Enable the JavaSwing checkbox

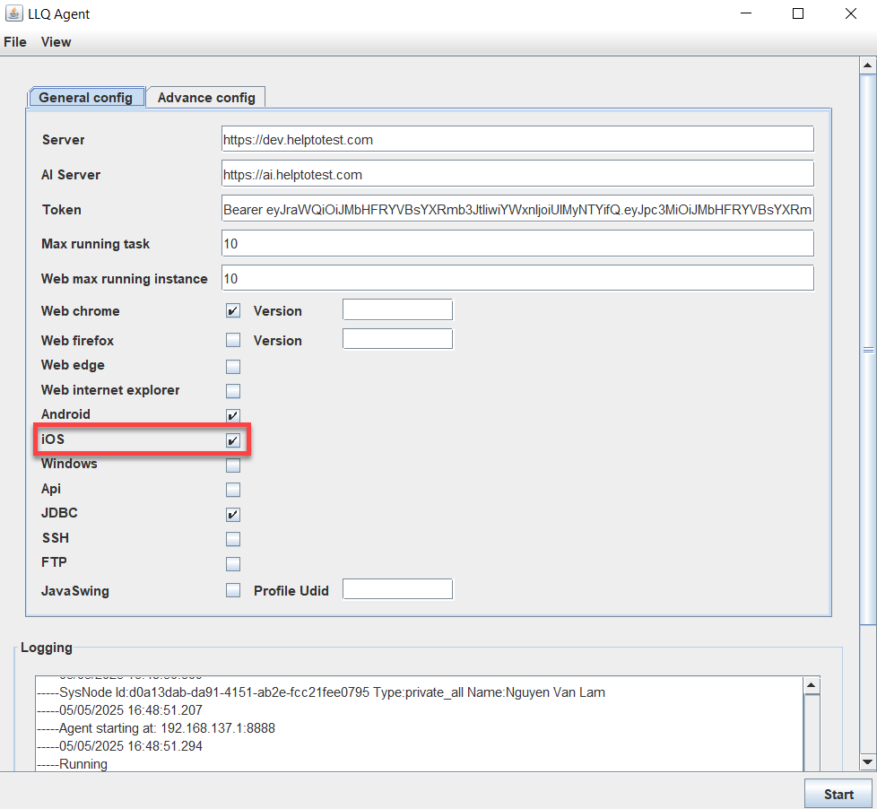tap(233, 590)
